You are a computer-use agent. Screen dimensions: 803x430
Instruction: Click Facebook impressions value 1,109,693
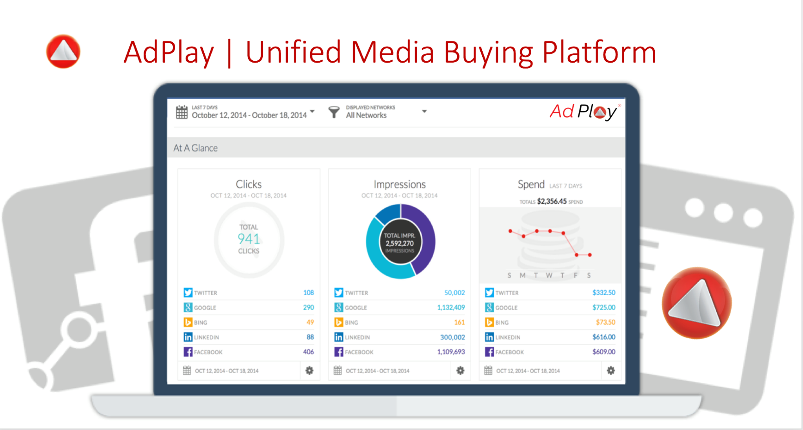pyautogui.click(x=451, y=352)
